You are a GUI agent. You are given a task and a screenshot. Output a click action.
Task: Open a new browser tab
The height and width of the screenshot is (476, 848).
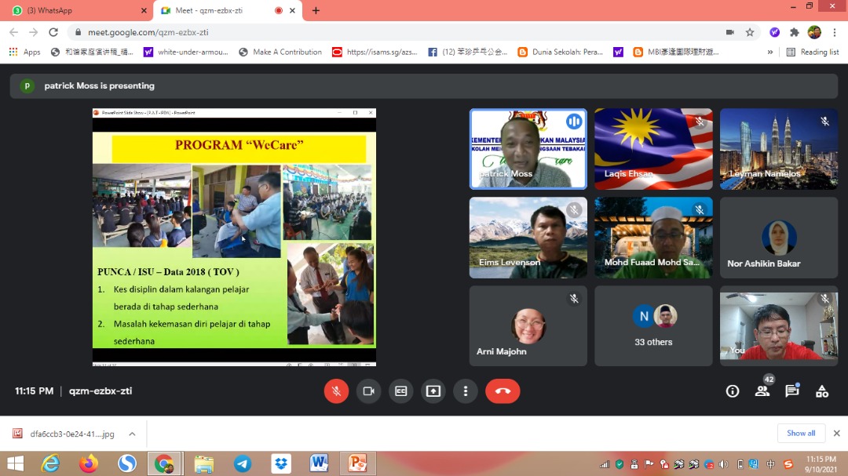pyautogui.click(x=316, y=10)
